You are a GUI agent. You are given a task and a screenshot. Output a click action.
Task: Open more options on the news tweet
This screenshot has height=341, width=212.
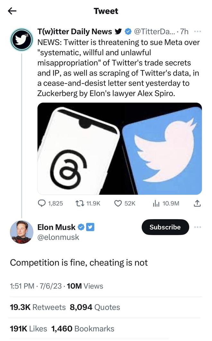(x=198, y=31)
